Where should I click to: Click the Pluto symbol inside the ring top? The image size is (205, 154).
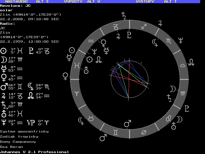(129, 35)
